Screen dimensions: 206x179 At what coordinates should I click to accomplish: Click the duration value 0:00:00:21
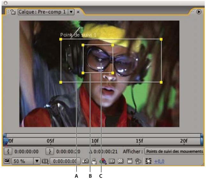point(105,152)
